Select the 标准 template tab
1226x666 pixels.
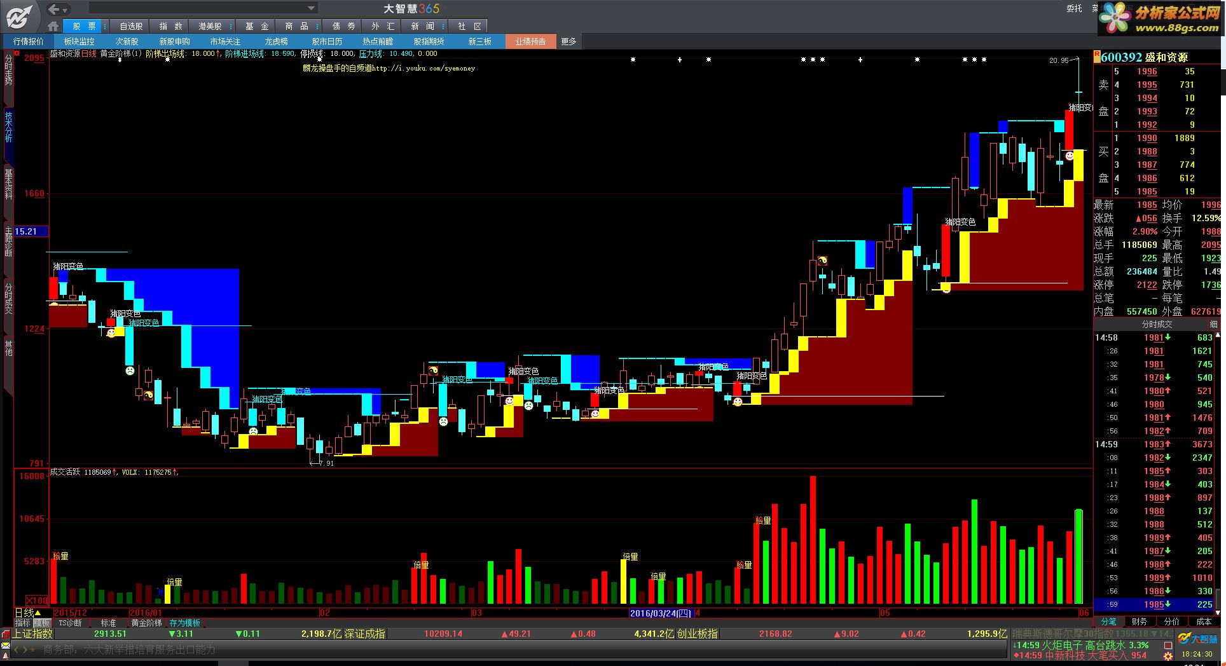(x=109, y=623)
